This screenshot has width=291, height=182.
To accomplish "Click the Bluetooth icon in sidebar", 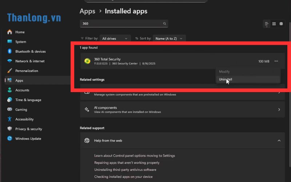I will (x=10, y=51).
